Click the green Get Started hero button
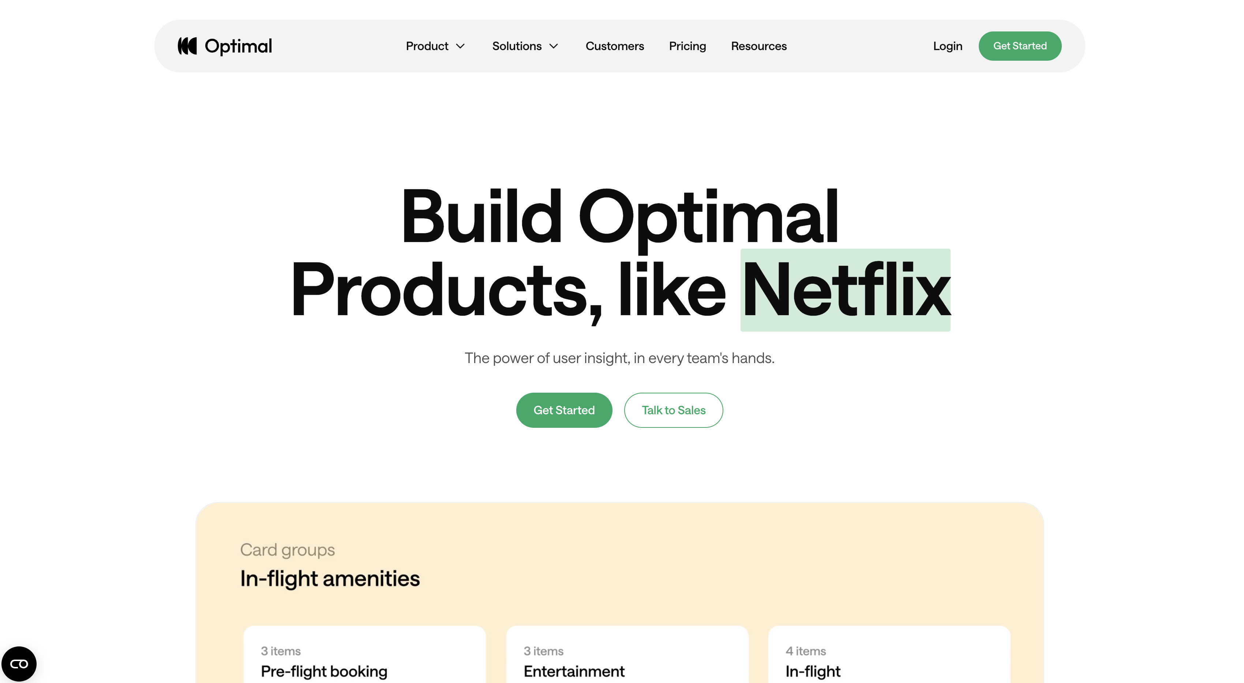The width and height of the screenshot is (1244, 683). 563,410
